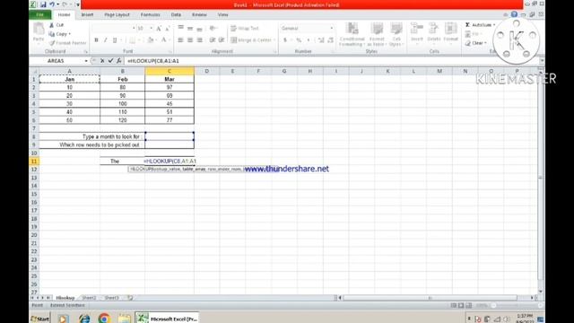The height and width of the screenshot is (323, 574).
Task: Toggle Wrap Text
Action: 245,28
